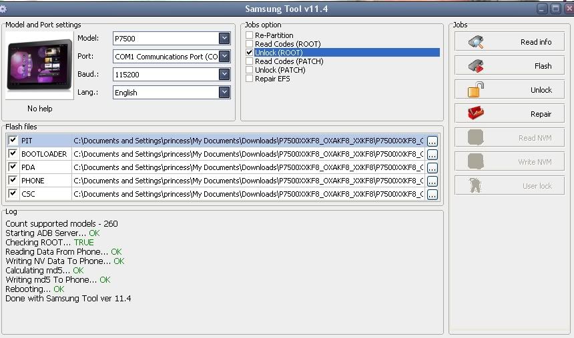Click the Model field showing P7500
The image size is (574, 338).
172,39
